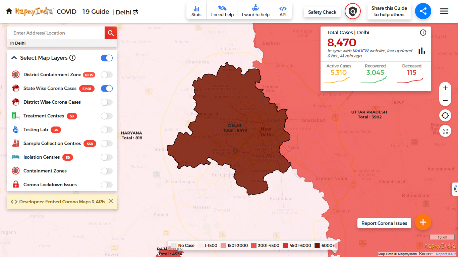Open the blue share icon button
Image resolution: width=458 pixels, height=257 pixels.
[423, 11]
